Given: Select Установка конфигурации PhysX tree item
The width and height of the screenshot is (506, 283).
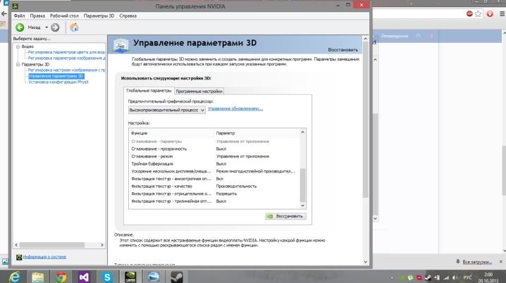Looking at the screenshot, I should point(58,82).
